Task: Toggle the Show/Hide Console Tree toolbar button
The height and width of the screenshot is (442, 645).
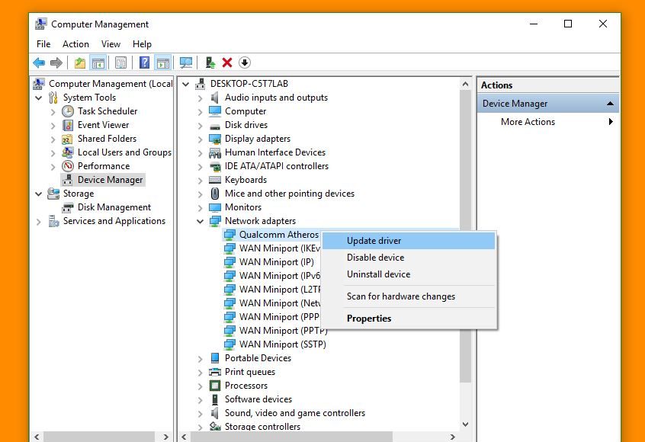Action: pos(98,62)
